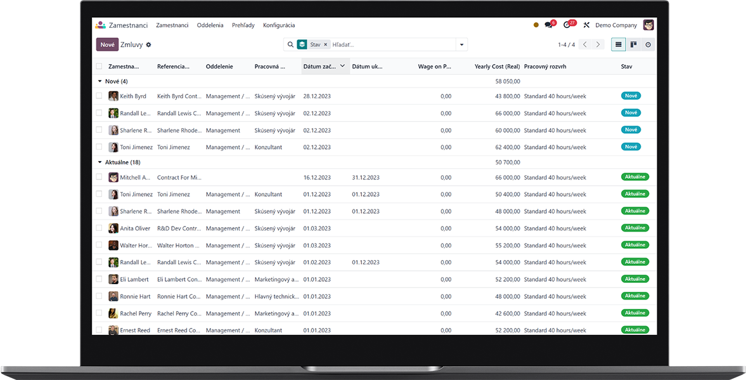Open the Zamestnanci app home icon
Image resolution: width=746 pixels, height=380 pixels.
[100, 25]
